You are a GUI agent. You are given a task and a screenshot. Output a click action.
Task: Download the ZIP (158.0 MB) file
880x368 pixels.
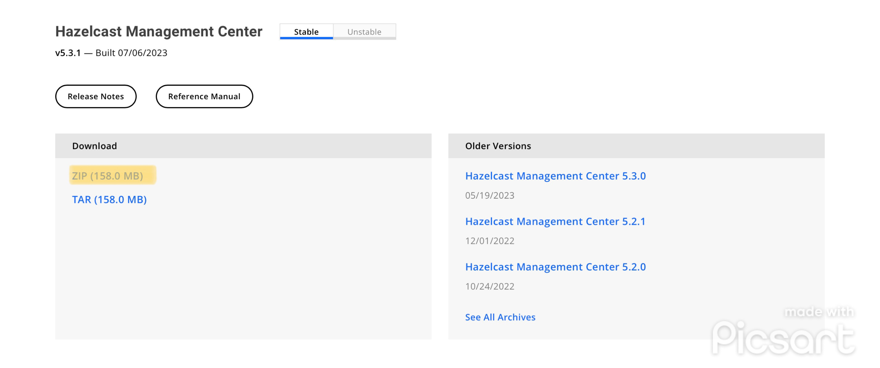pyautogui.click(x=108, y=176)
